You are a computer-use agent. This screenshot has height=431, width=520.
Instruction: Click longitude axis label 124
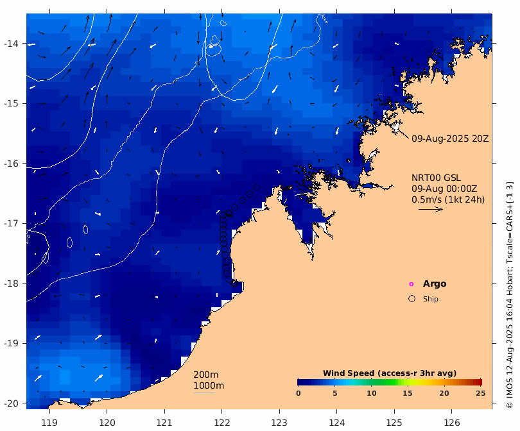pos(337,423)
